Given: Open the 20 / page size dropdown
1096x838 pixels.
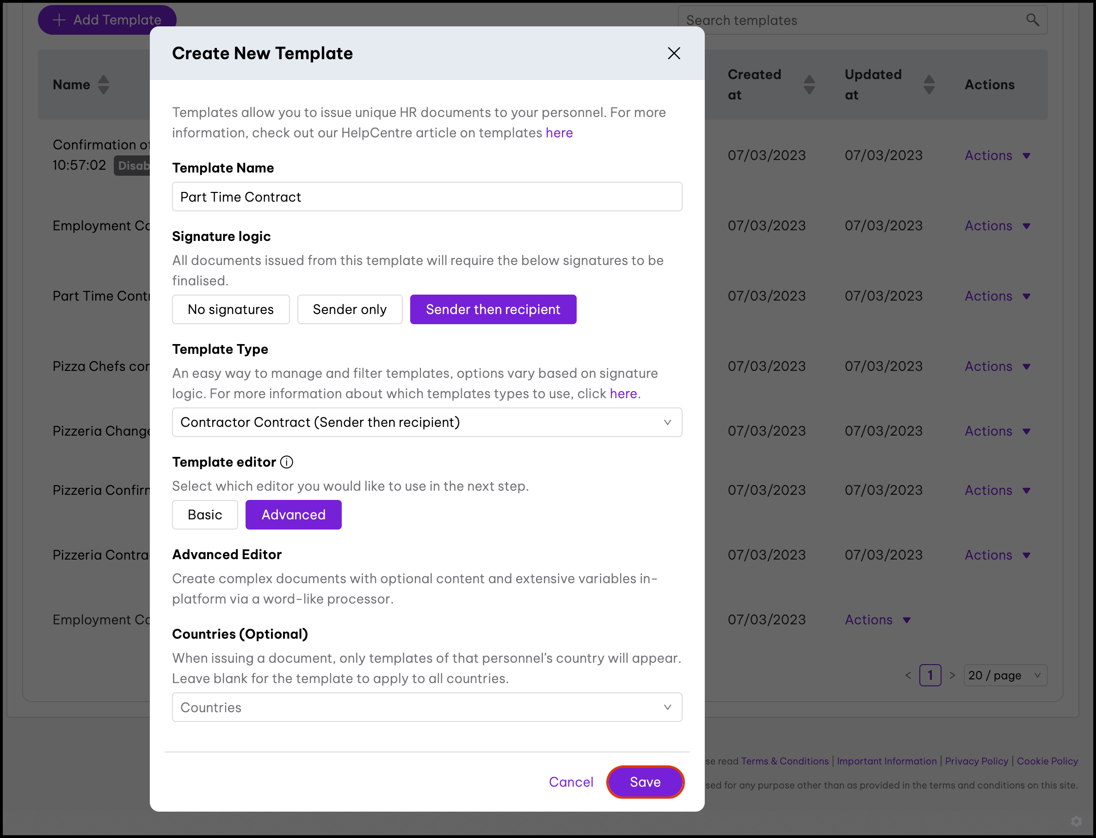Looking at the screenshot, I should coord(1005,675).
